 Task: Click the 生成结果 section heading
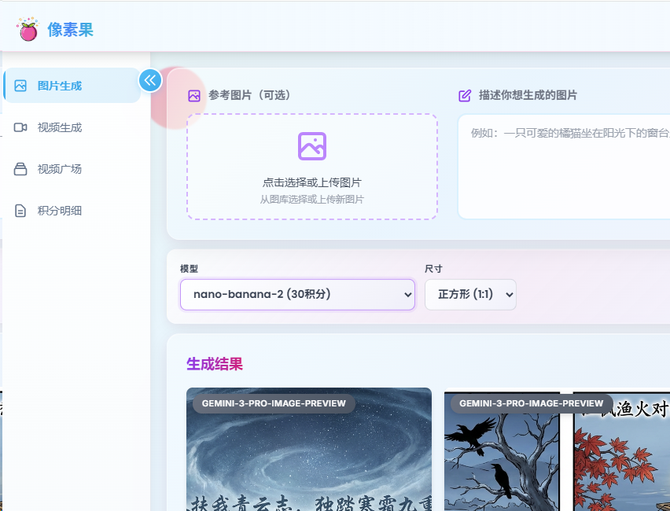click(215, 364)
